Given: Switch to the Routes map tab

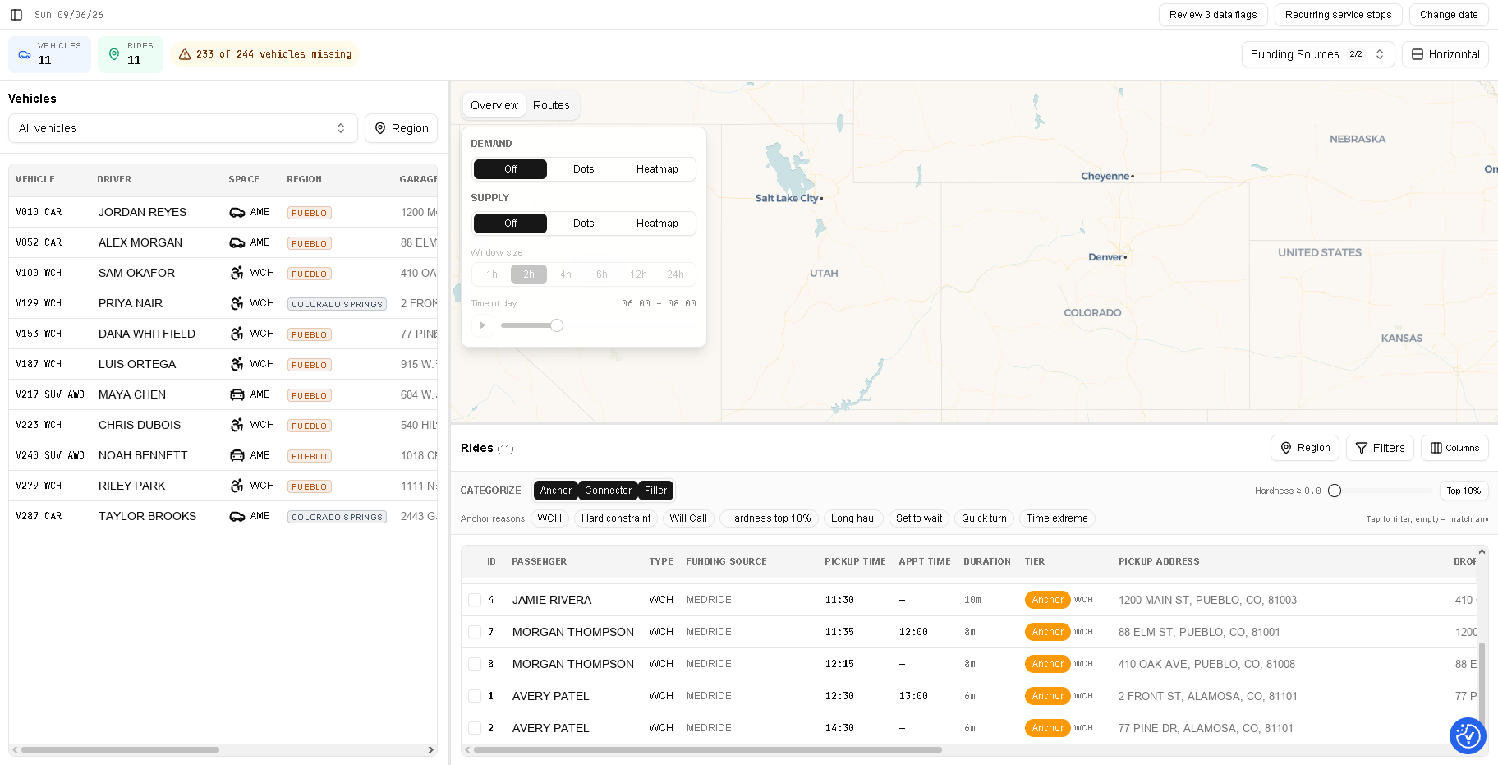Looking at the screenshot, I should (x=551, y=105).
